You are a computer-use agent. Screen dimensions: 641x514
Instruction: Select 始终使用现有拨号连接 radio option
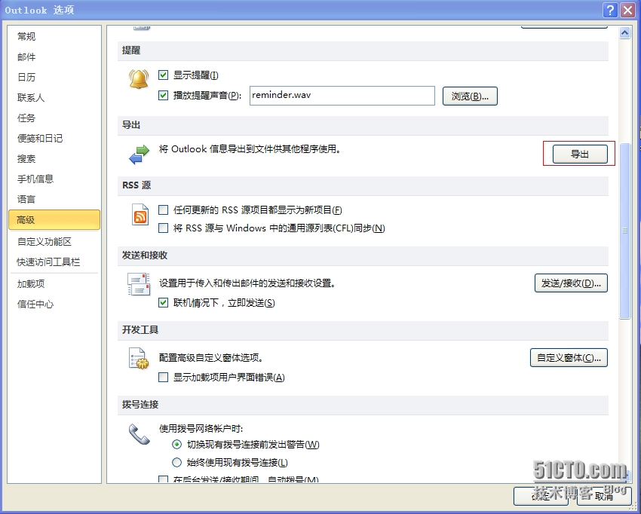[x=176, y=462]
